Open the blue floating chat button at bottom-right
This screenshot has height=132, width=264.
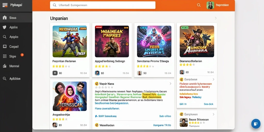point(256,124)
